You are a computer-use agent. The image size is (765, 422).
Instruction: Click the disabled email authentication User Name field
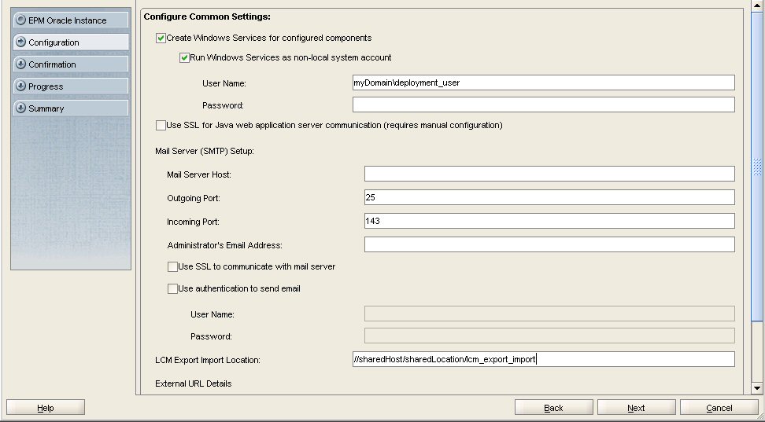[549, 314]
